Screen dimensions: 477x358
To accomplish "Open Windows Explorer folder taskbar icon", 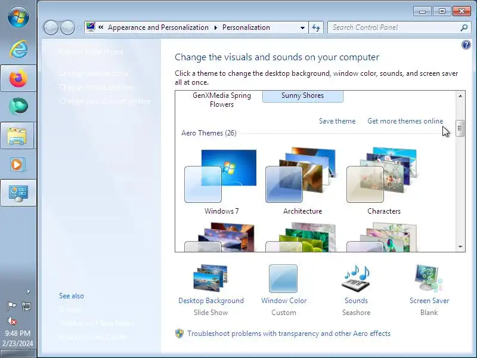I will (x=18, y=136).
